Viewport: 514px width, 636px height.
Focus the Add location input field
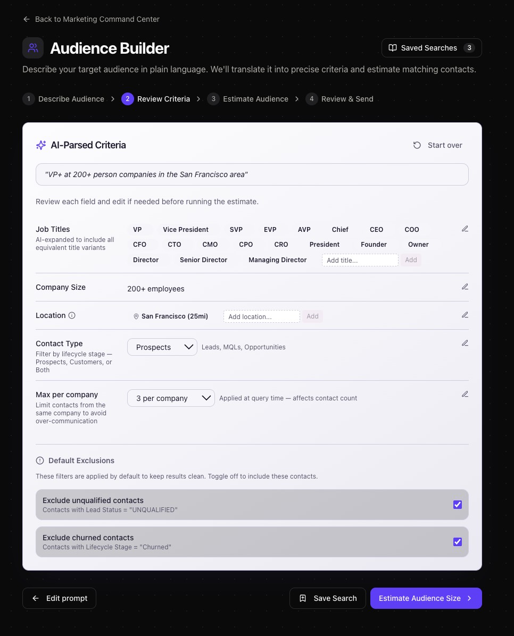coord(262,316)
